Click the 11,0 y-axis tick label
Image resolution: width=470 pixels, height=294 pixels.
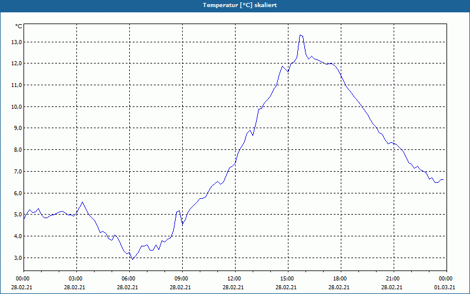(x=17, y=85)
